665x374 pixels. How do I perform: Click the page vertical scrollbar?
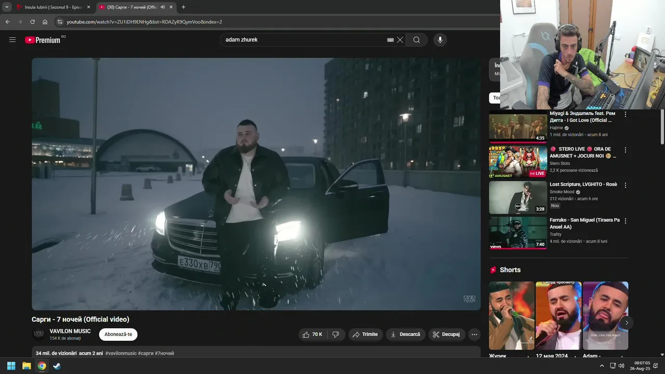(x=662, y=127)
